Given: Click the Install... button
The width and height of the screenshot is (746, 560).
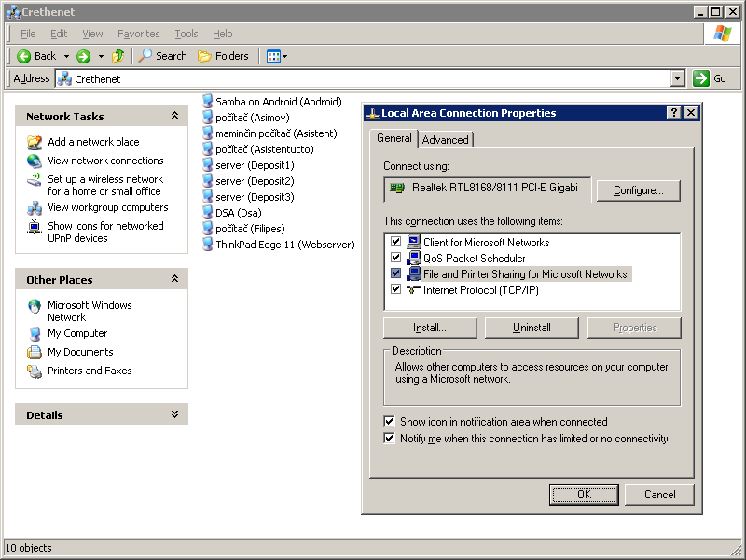Looking at the screenshot, I should (430, 328).
